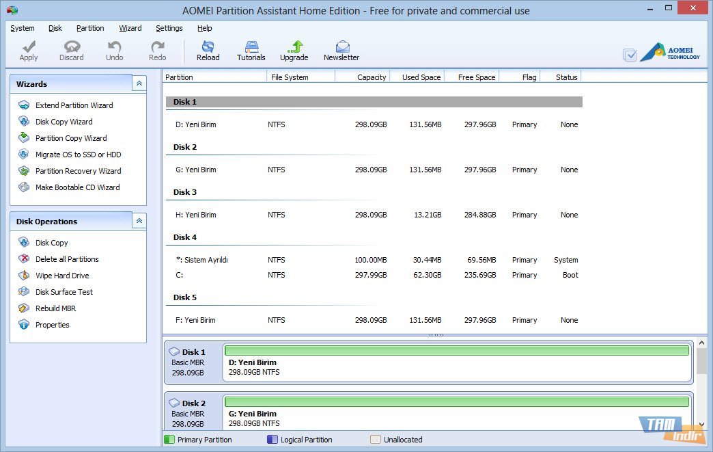Run Disk Surface Test link
Viewport: 713px width, 452px height.
point(64,292)
